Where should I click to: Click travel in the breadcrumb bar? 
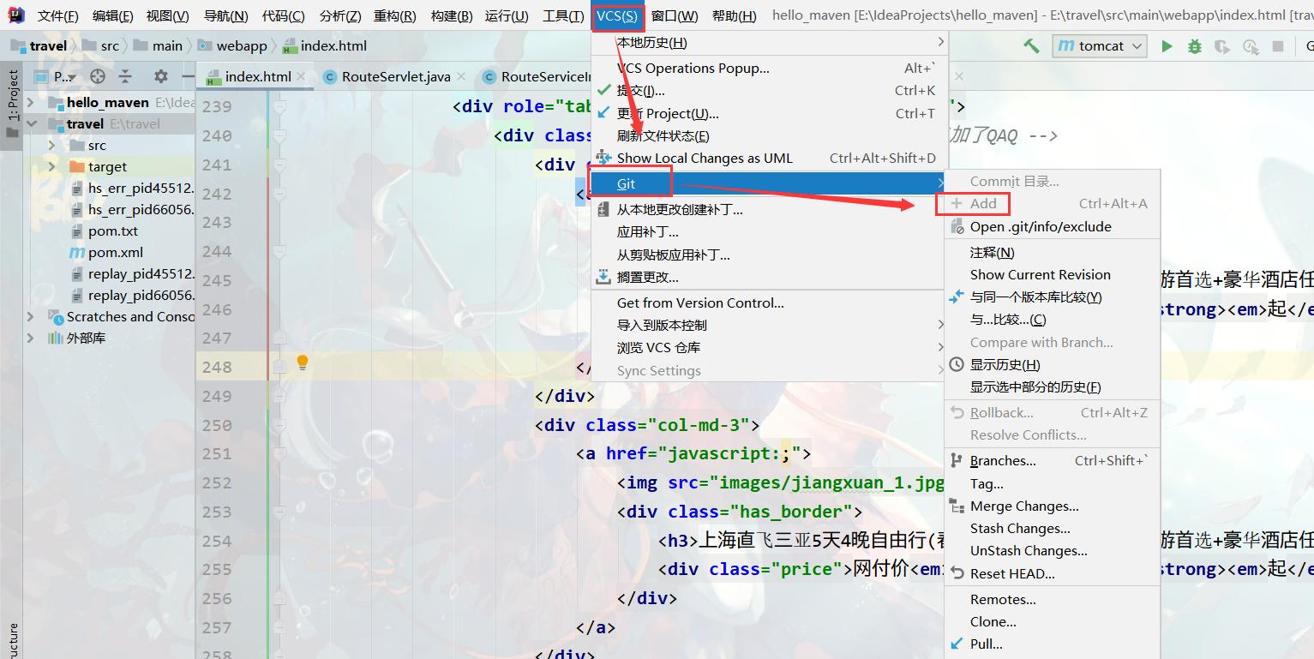click(48, 46)
